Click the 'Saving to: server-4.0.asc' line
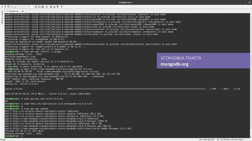Image resolution: width=252 pixels, height=141 pixels. click(22, 84)
